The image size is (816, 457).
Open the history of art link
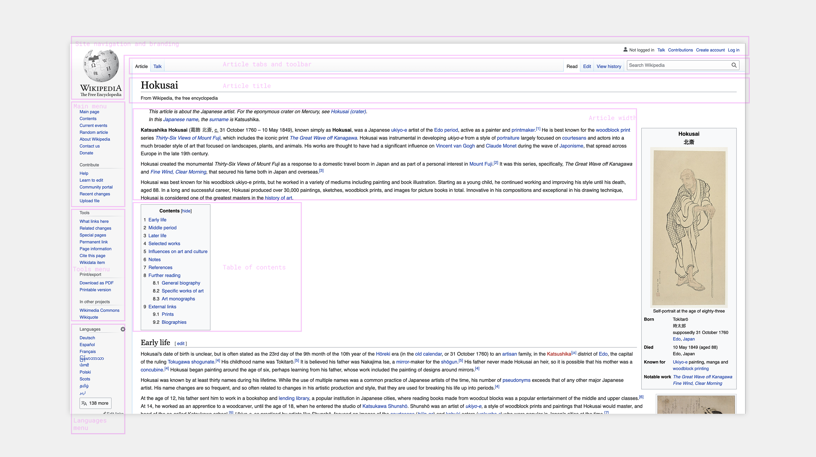click(278, 198)
